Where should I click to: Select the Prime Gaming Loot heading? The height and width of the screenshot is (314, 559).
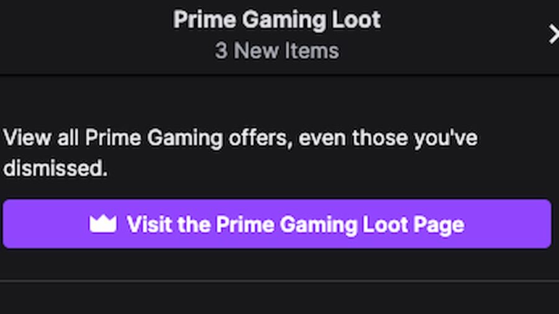[277, 20]
